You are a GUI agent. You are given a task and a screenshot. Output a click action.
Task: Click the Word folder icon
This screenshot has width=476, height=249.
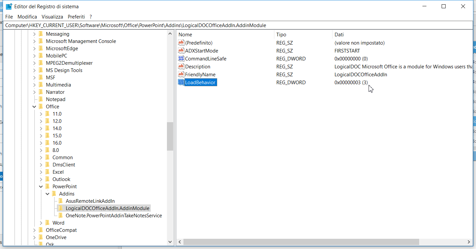48,223
